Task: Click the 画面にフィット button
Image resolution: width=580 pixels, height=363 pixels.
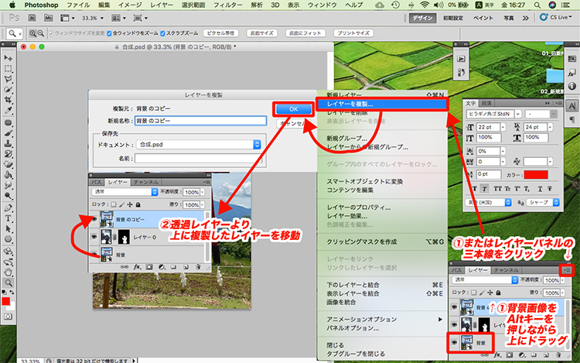Action: click(x=305, y=33)
